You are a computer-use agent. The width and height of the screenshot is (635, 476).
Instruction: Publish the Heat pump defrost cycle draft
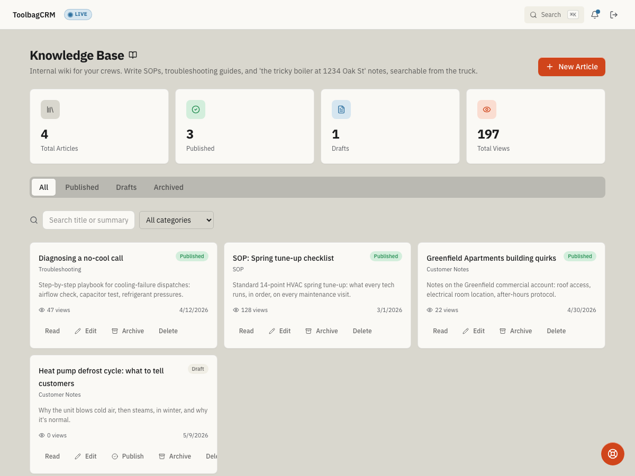(128, 456)
